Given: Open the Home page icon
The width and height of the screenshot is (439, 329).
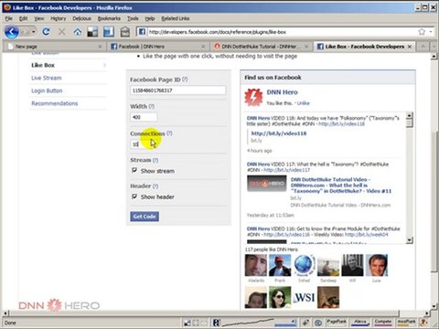Looking at the screenshot, I should (78, 31).
